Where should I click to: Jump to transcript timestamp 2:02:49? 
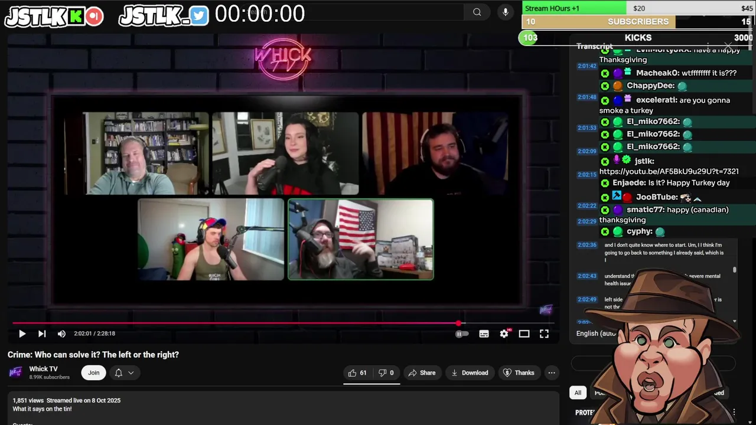pyautogui.click(x=587, y=300)
